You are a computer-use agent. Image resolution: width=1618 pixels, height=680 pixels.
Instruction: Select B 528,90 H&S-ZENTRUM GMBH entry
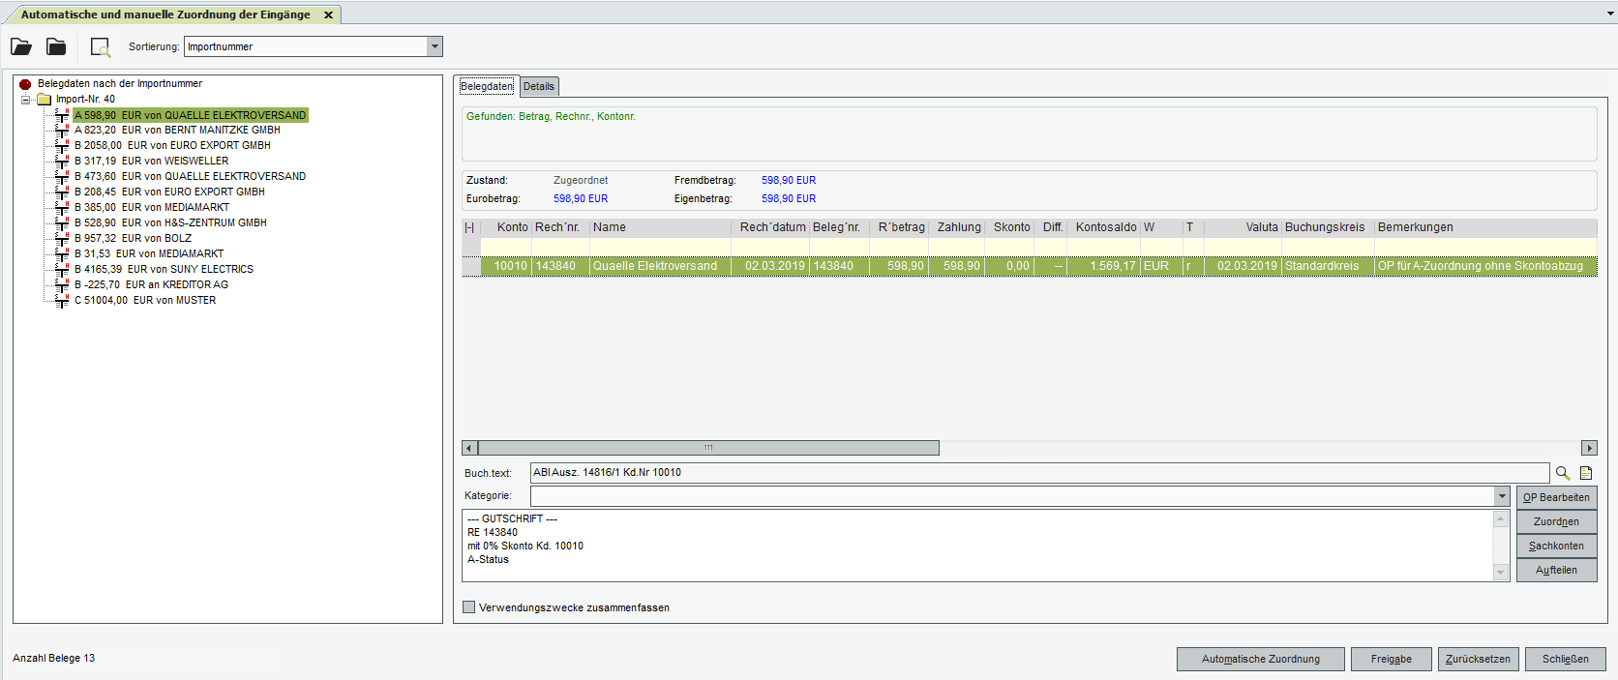tap(170, 223)
